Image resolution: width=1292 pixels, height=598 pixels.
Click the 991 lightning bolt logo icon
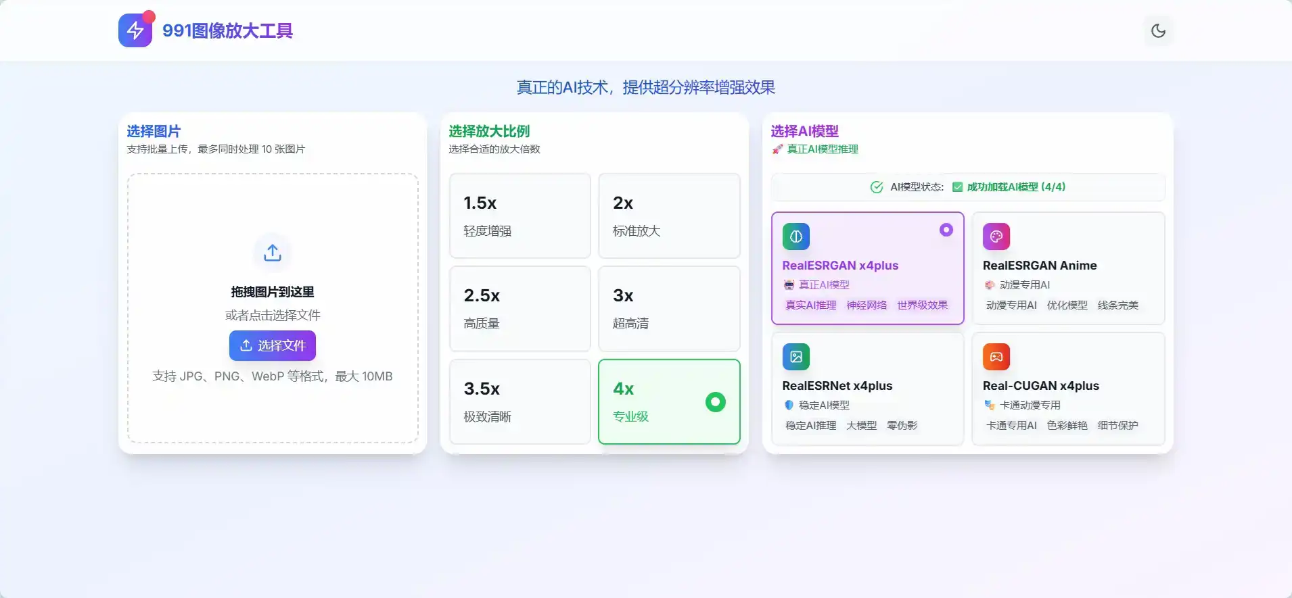(x=135, y=30)
